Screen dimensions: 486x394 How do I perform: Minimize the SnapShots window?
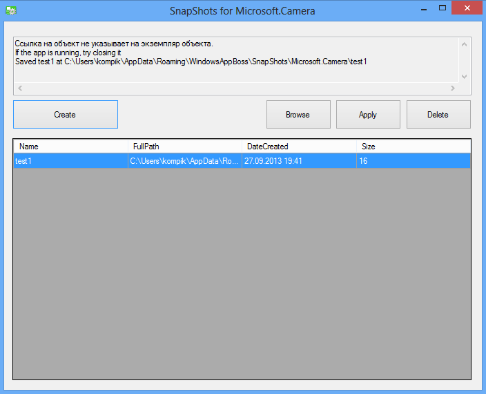(x=424, y=8)
